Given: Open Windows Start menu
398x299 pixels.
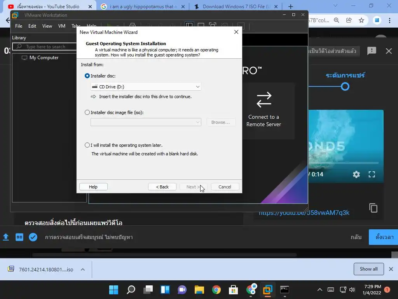Looking at the screenshot, I should pos(113,290).
